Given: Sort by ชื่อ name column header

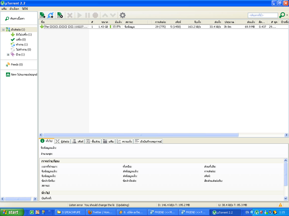Looking at the screenshot, I should click(64, 22).
